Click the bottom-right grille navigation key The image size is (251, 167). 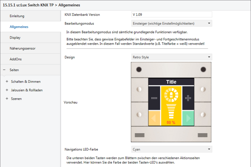(x=202, y=135)
